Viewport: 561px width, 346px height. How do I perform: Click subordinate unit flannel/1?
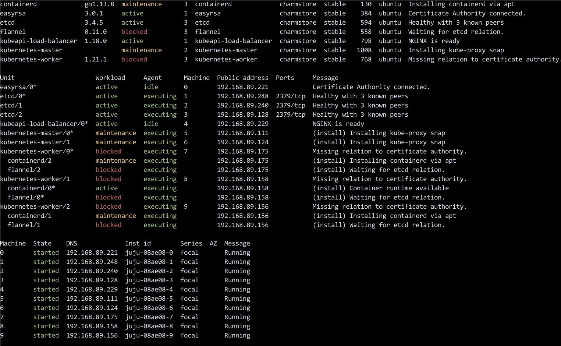coord(24,225)
